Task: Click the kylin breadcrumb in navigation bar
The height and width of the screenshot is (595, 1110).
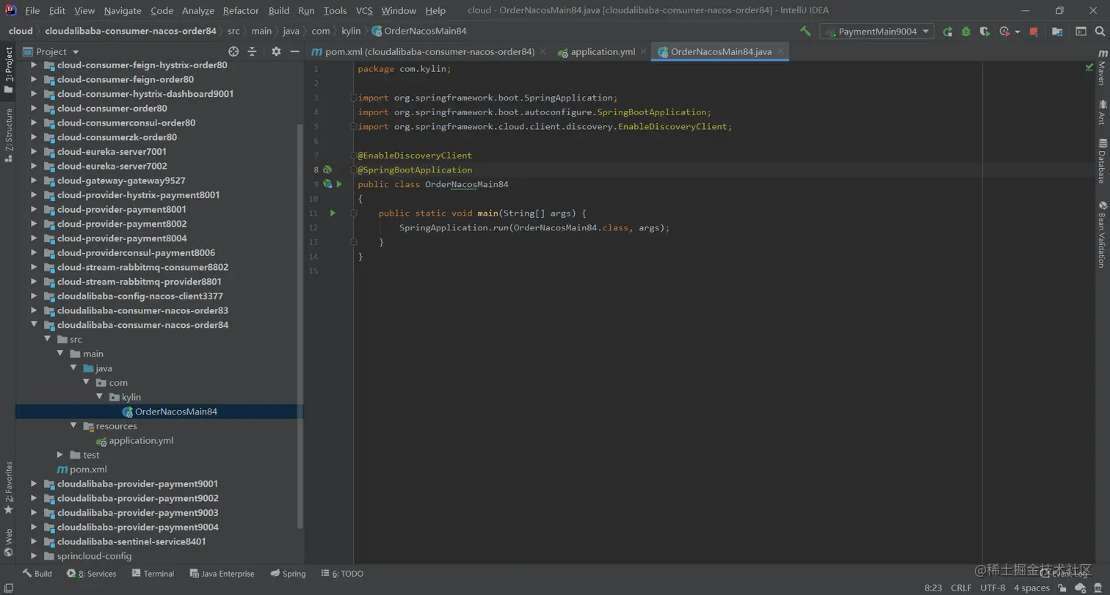Action: [351, 32]
